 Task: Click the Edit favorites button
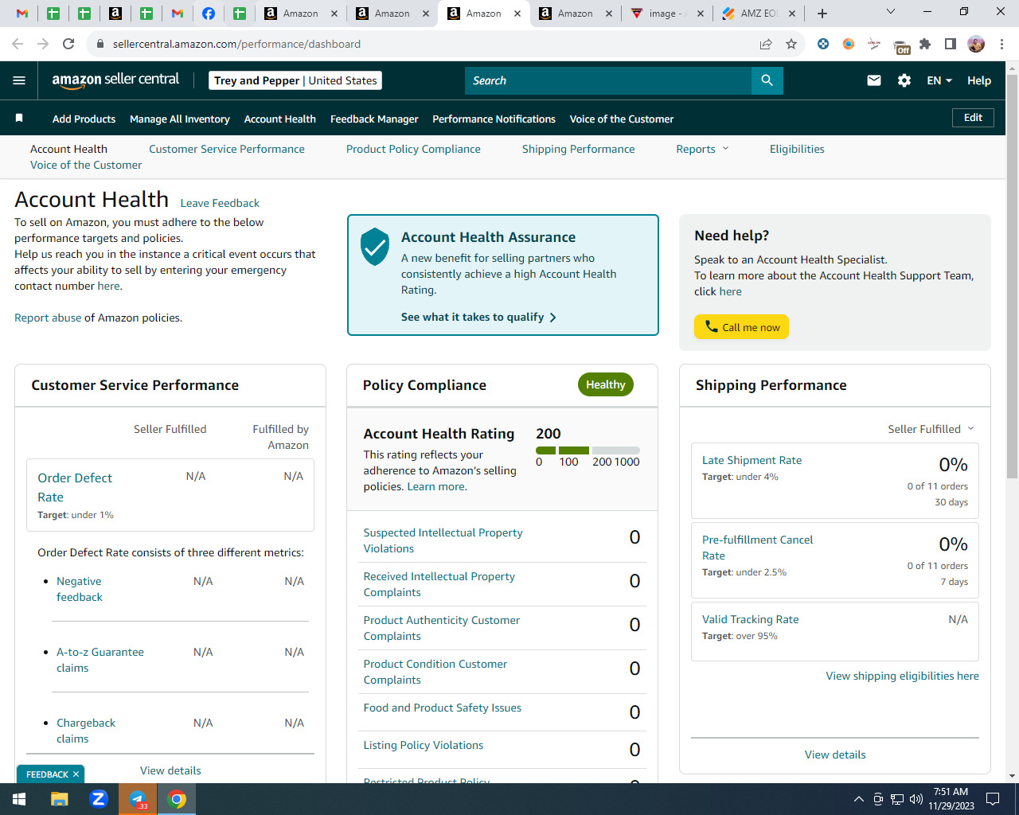[x=973, y=118]
